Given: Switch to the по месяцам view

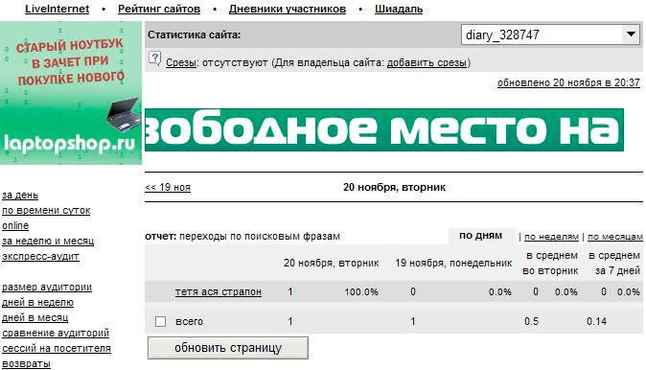Looking at the screenshot, I should pos(615,237).
